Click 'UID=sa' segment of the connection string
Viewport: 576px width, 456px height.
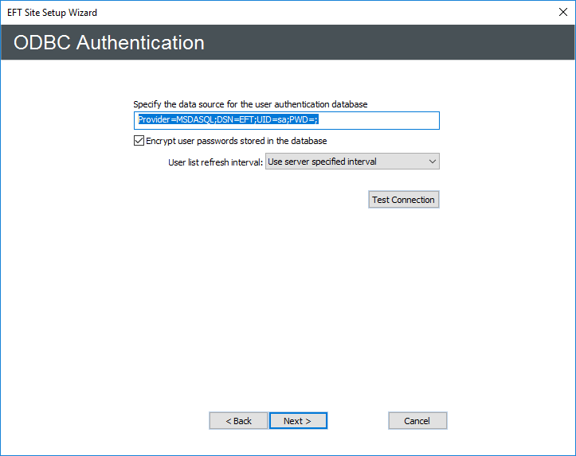pos(271,120)
